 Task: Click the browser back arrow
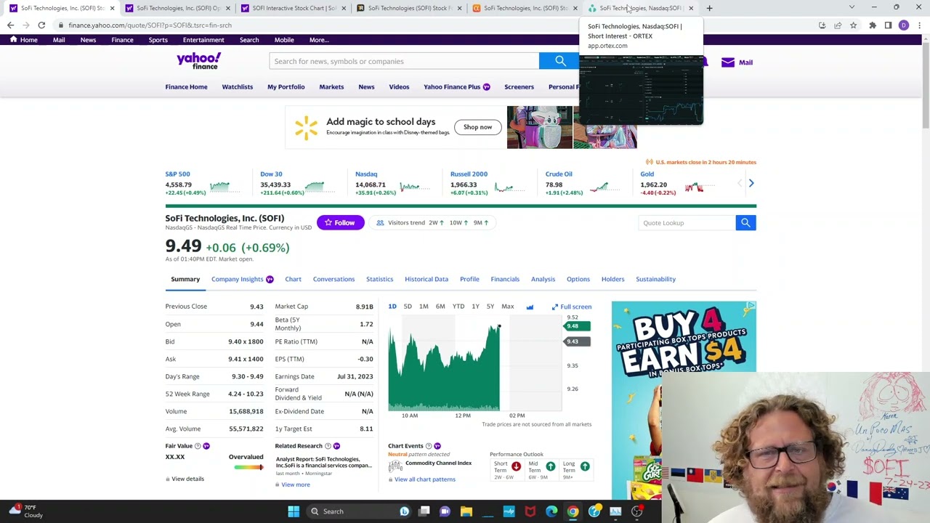pos(10,25)
